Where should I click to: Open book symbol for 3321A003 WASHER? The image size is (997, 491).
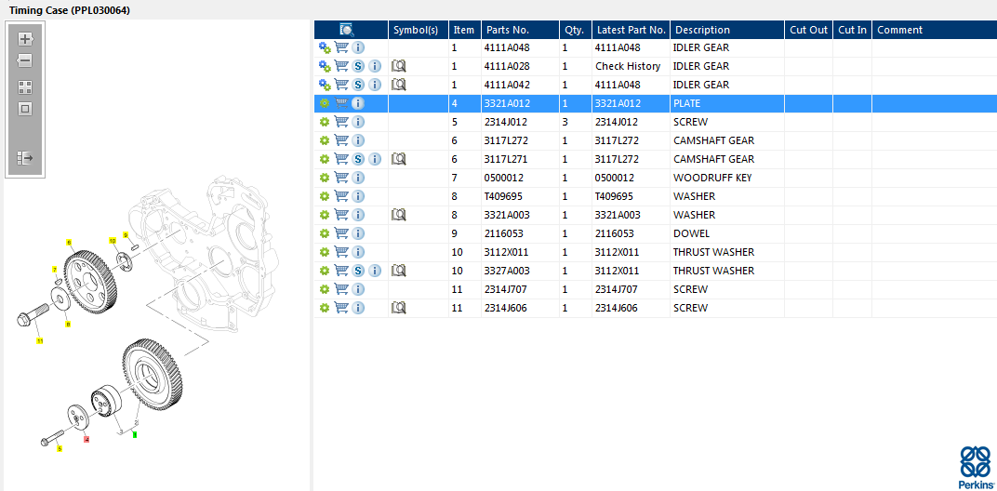click(x=399, y=215)
